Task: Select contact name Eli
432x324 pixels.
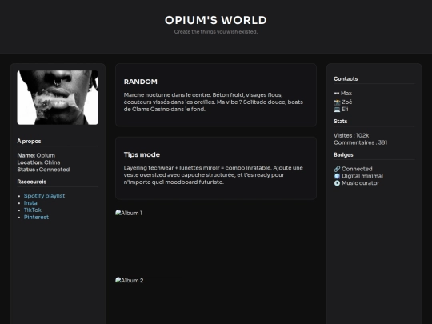Action: tap(345, 109)
